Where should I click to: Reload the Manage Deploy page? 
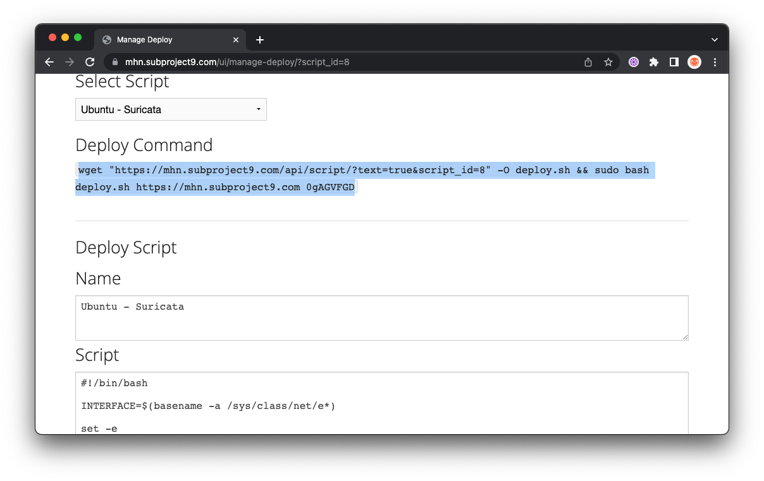tap(90, 62)
